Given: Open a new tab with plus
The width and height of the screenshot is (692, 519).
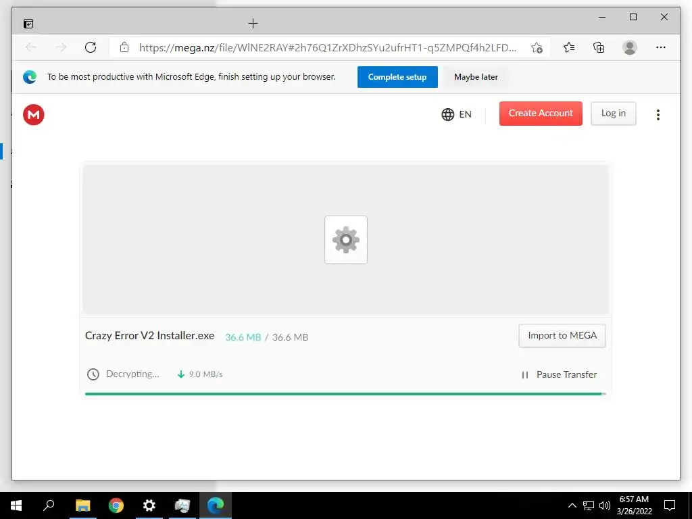Looking at the screenshot, I should click(253, 24).
